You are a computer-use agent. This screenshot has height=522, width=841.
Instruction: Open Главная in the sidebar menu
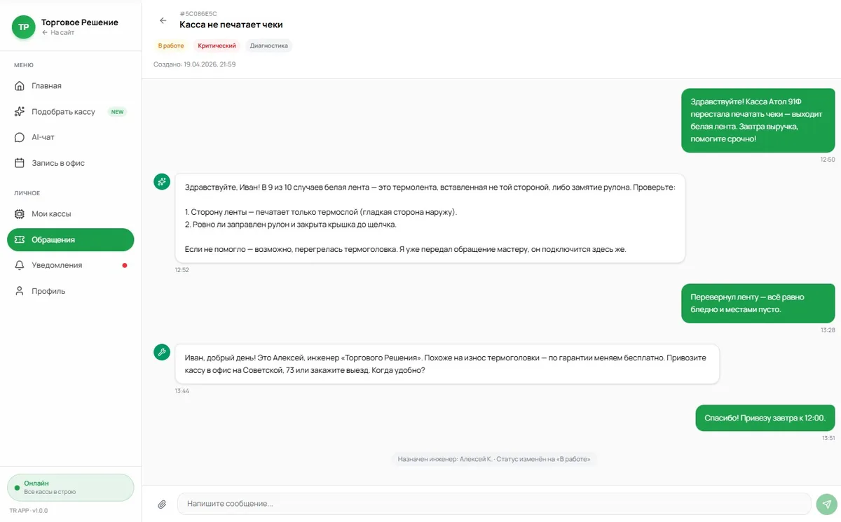[x=70, y=86]
